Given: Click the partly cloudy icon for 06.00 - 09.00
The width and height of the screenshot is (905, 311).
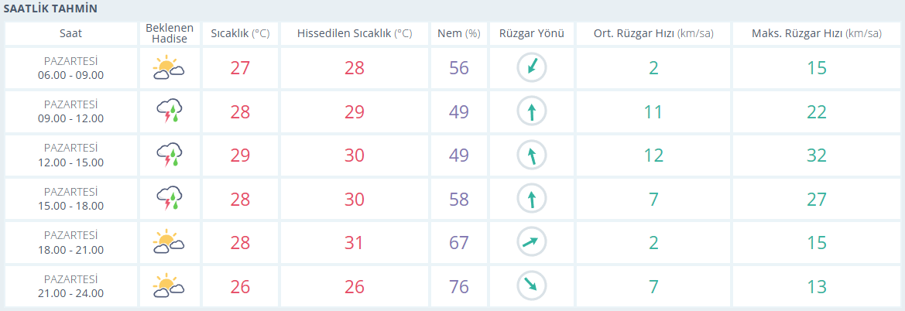Looking at the screenshot, I should point(169,68).
